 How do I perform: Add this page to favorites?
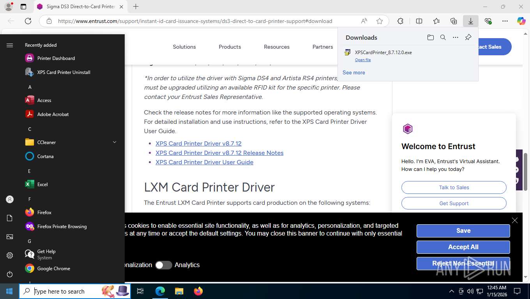[x=380, y=21]
